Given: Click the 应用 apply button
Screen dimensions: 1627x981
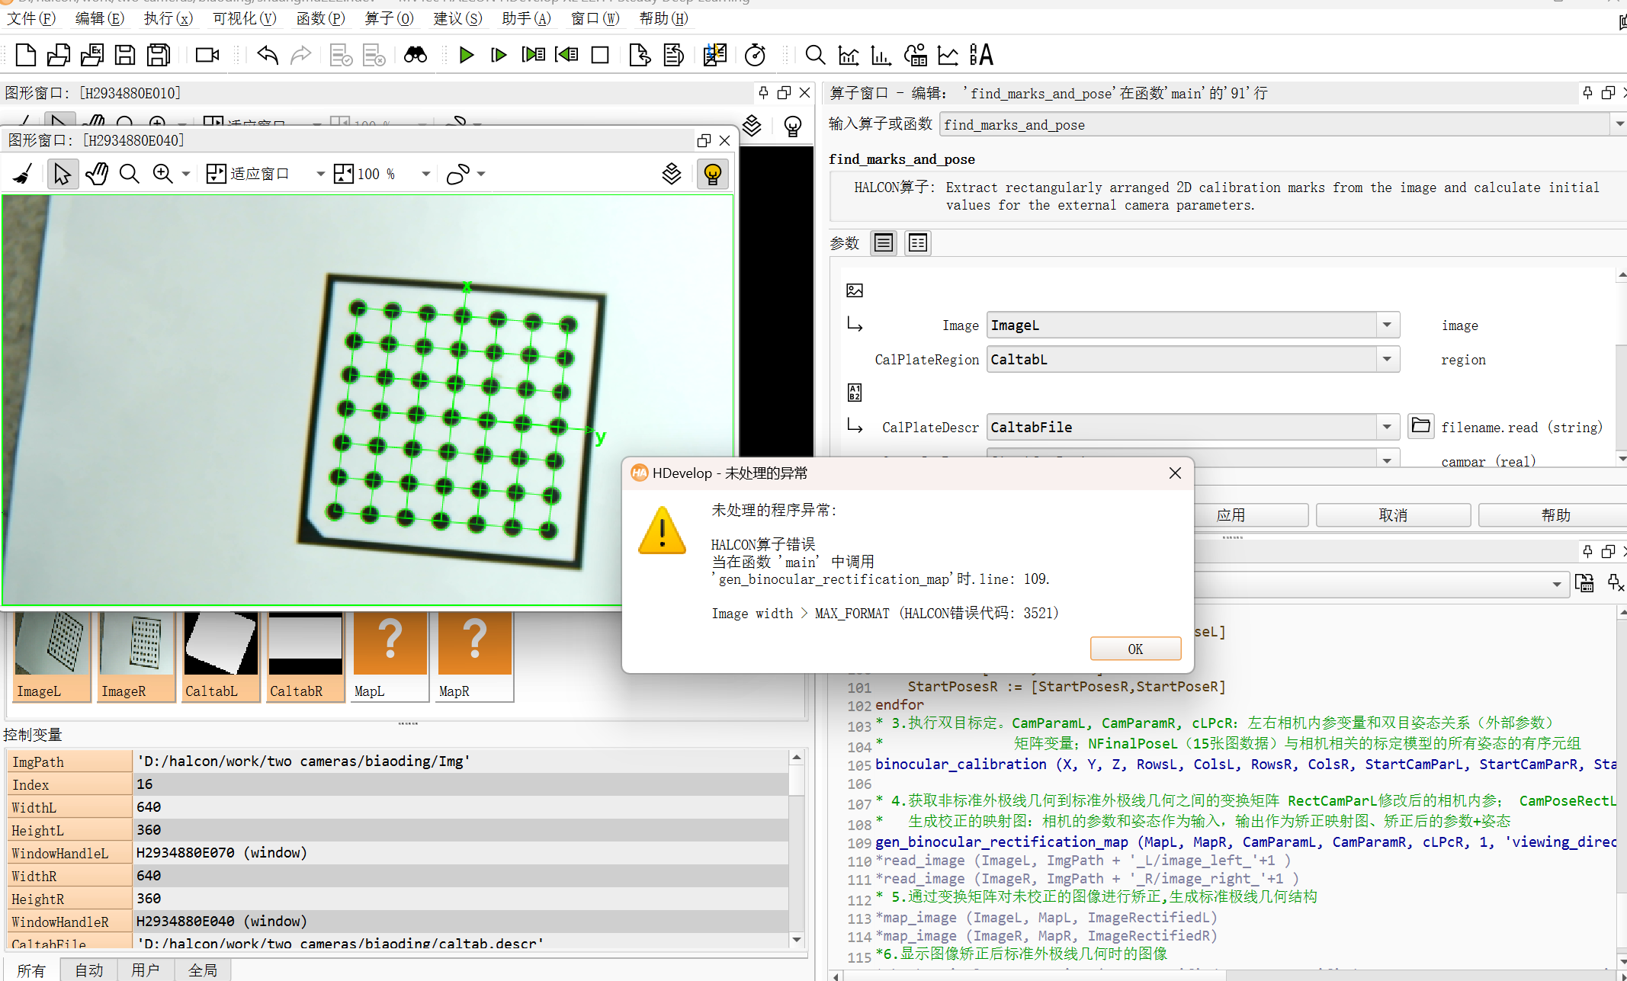Looking at the screenshot, I should [1231, 515].
